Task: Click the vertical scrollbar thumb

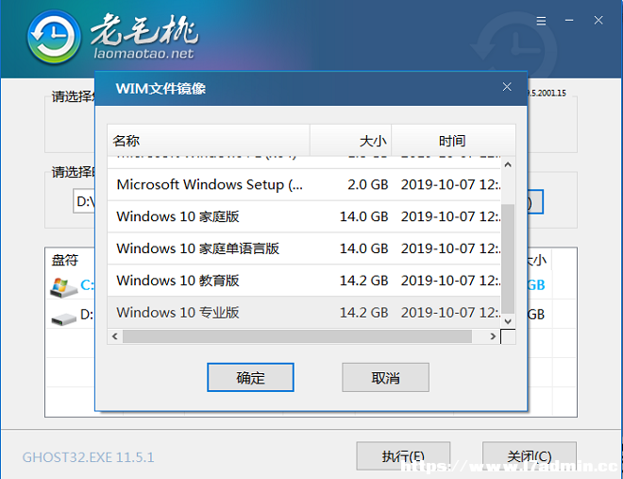Action: pyautogui.click(x=508, y=259)
